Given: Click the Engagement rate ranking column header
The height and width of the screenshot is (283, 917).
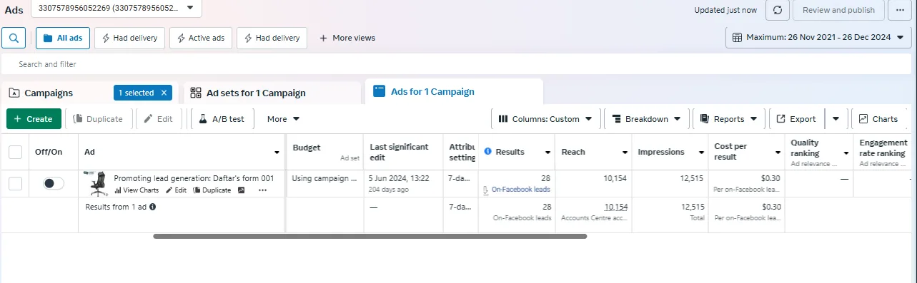Looking at the screenshot, I should tap(883, 148).
